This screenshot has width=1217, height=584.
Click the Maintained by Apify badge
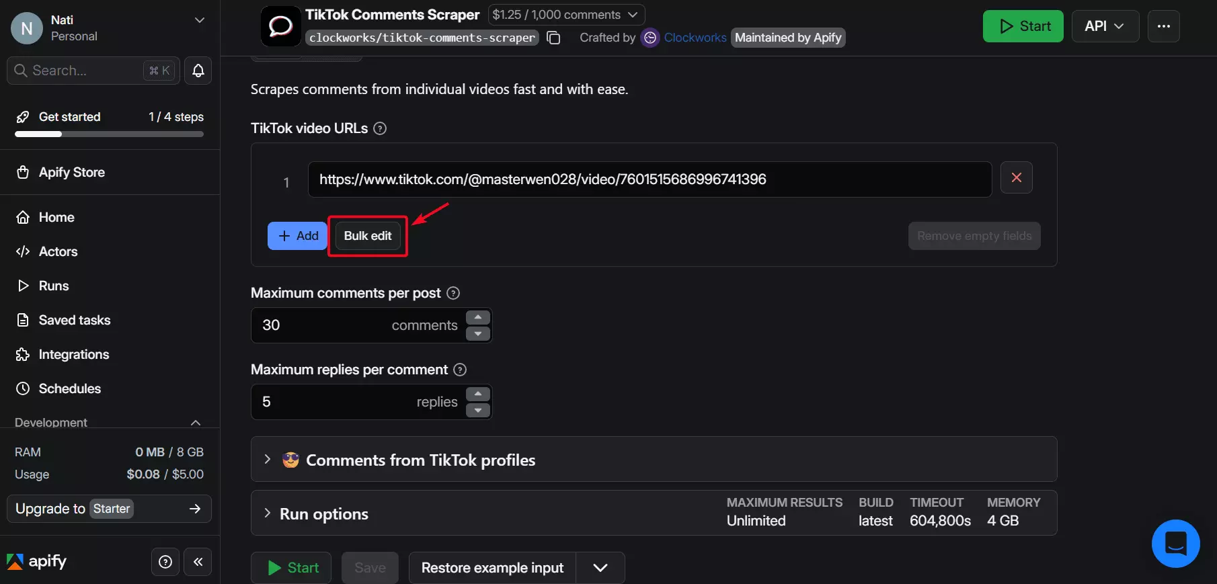point(788,38)
